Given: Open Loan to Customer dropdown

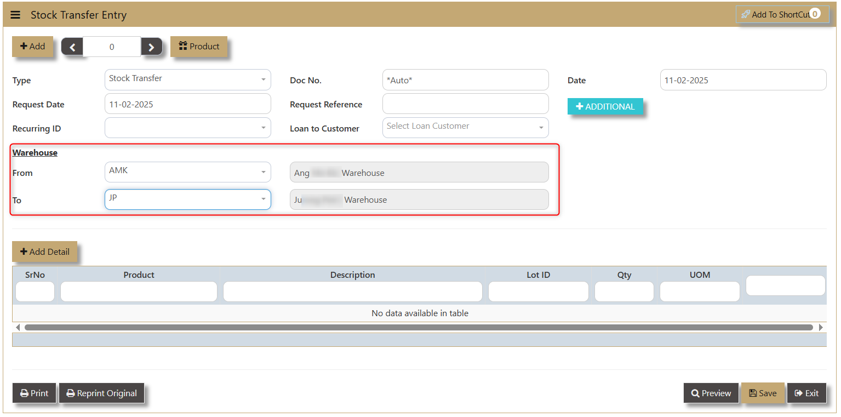Looking at the screenshot, I should tap(465, 128).
